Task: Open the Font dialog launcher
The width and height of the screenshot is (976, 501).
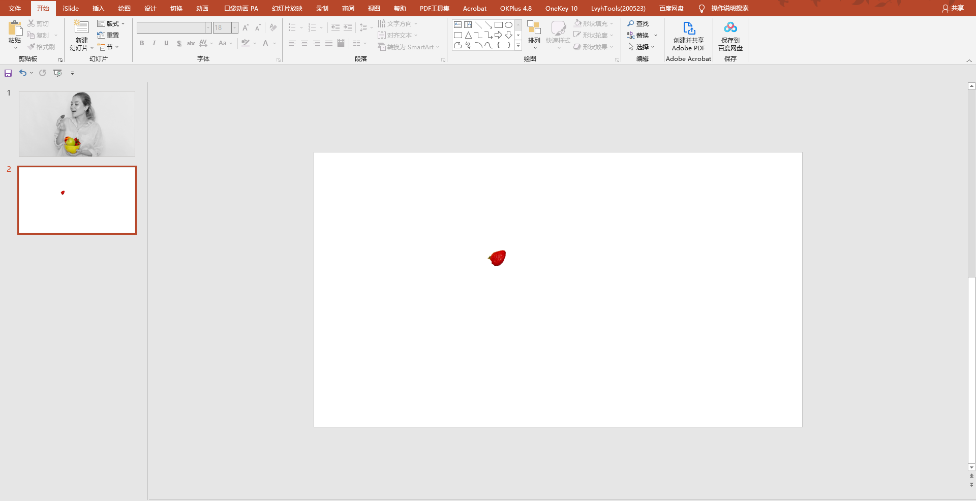Action: point(279,60)
